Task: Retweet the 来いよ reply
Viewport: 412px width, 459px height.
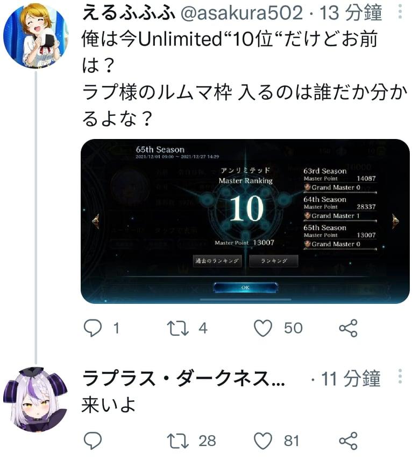Action: pyautogui.click(x=177, y=441)
